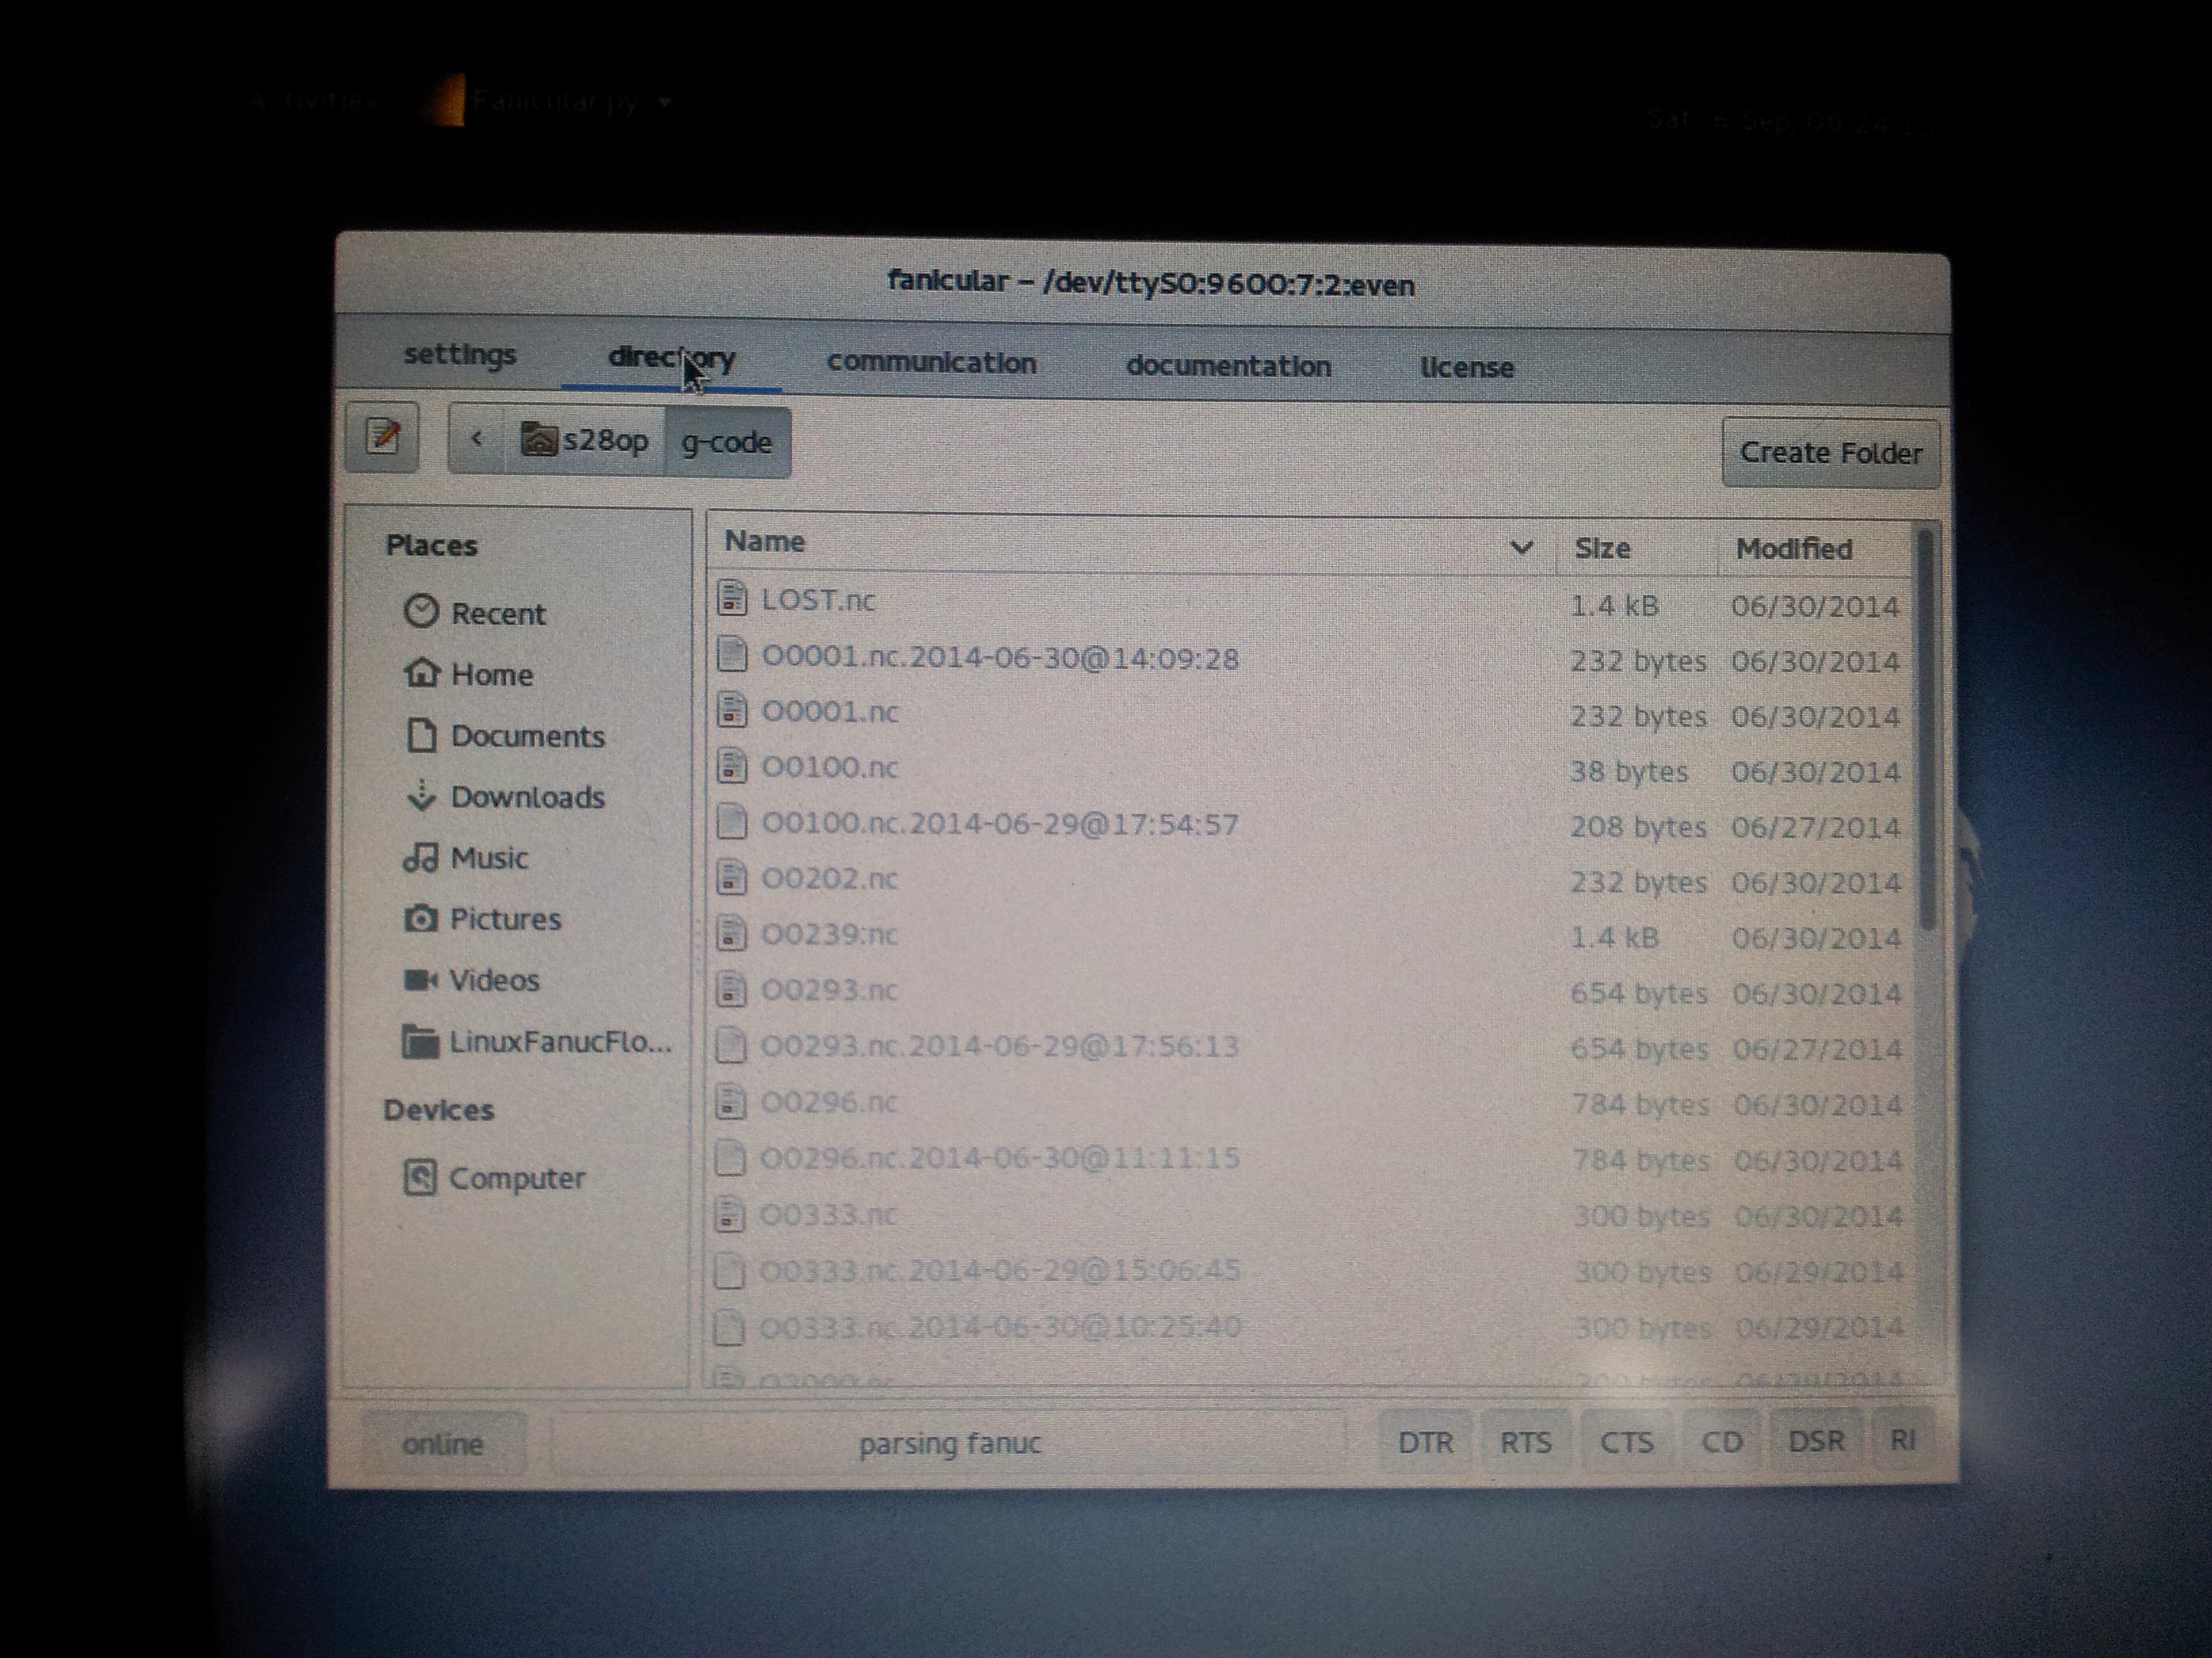
Task: Click the Documents page icon
Action: [x=422, y=735]
